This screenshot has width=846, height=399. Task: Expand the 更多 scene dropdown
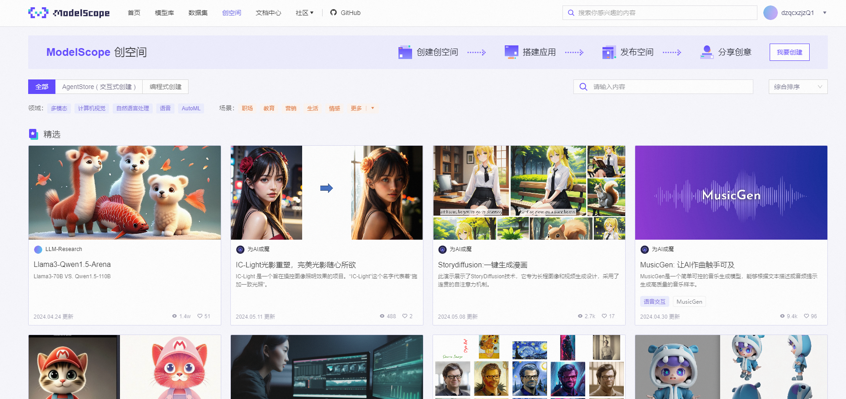click(362, 108)
